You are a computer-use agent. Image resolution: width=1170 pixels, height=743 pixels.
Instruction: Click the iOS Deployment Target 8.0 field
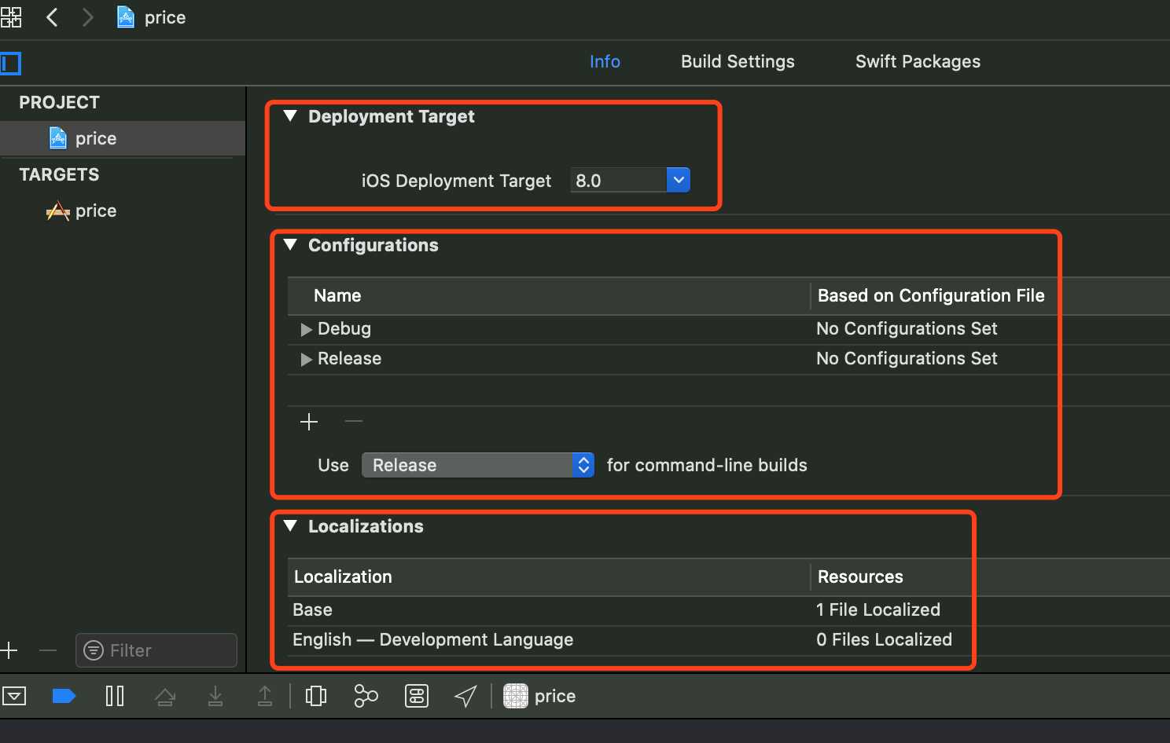(x=619, y=180)
